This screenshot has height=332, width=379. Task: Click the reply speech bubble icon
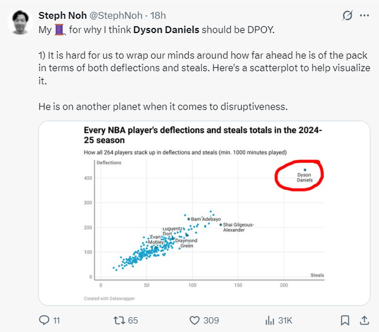coord(44,320)
